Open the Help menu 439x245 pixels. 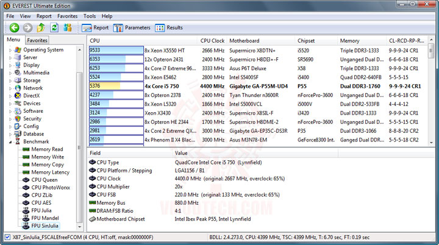pyautogui.click(x=107, y=16)
